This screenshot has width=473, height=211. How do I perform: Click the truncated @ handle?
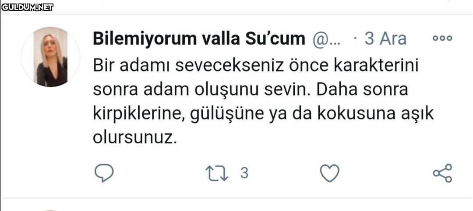click(327, 39)
